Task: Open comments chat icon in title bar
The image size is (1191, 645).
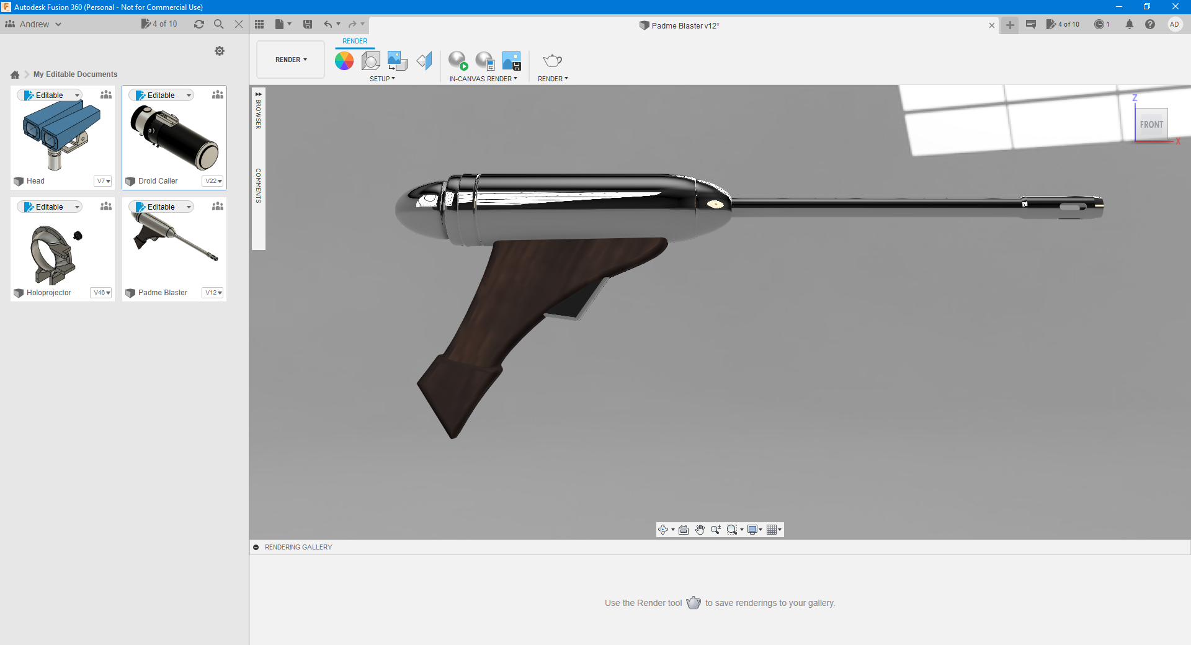Action: click(1031, 24)
